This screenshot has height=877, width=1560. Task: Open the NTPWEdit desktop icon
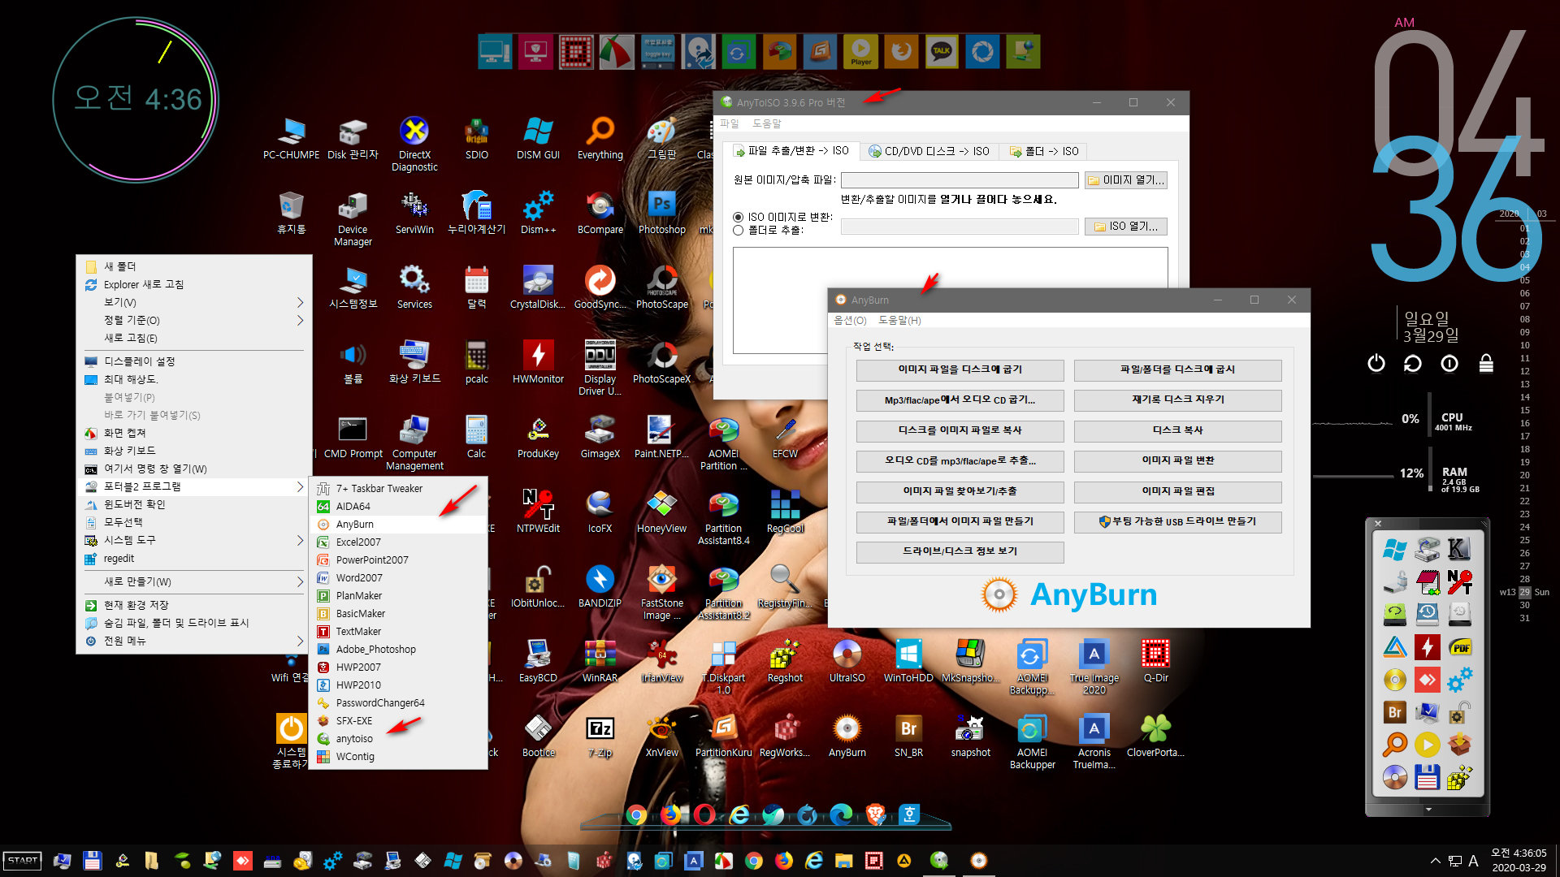tap(538, 512)
